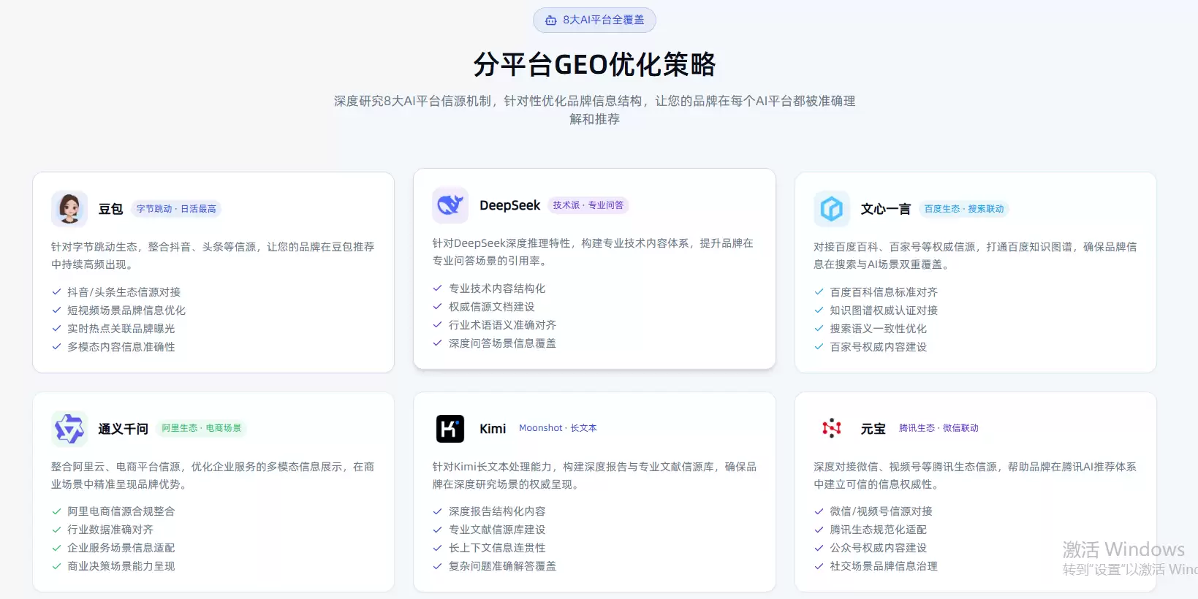The image size is (1198, 599).
Task: Click the 复杂问题准确解答覆盖 item
Action: 494,566
